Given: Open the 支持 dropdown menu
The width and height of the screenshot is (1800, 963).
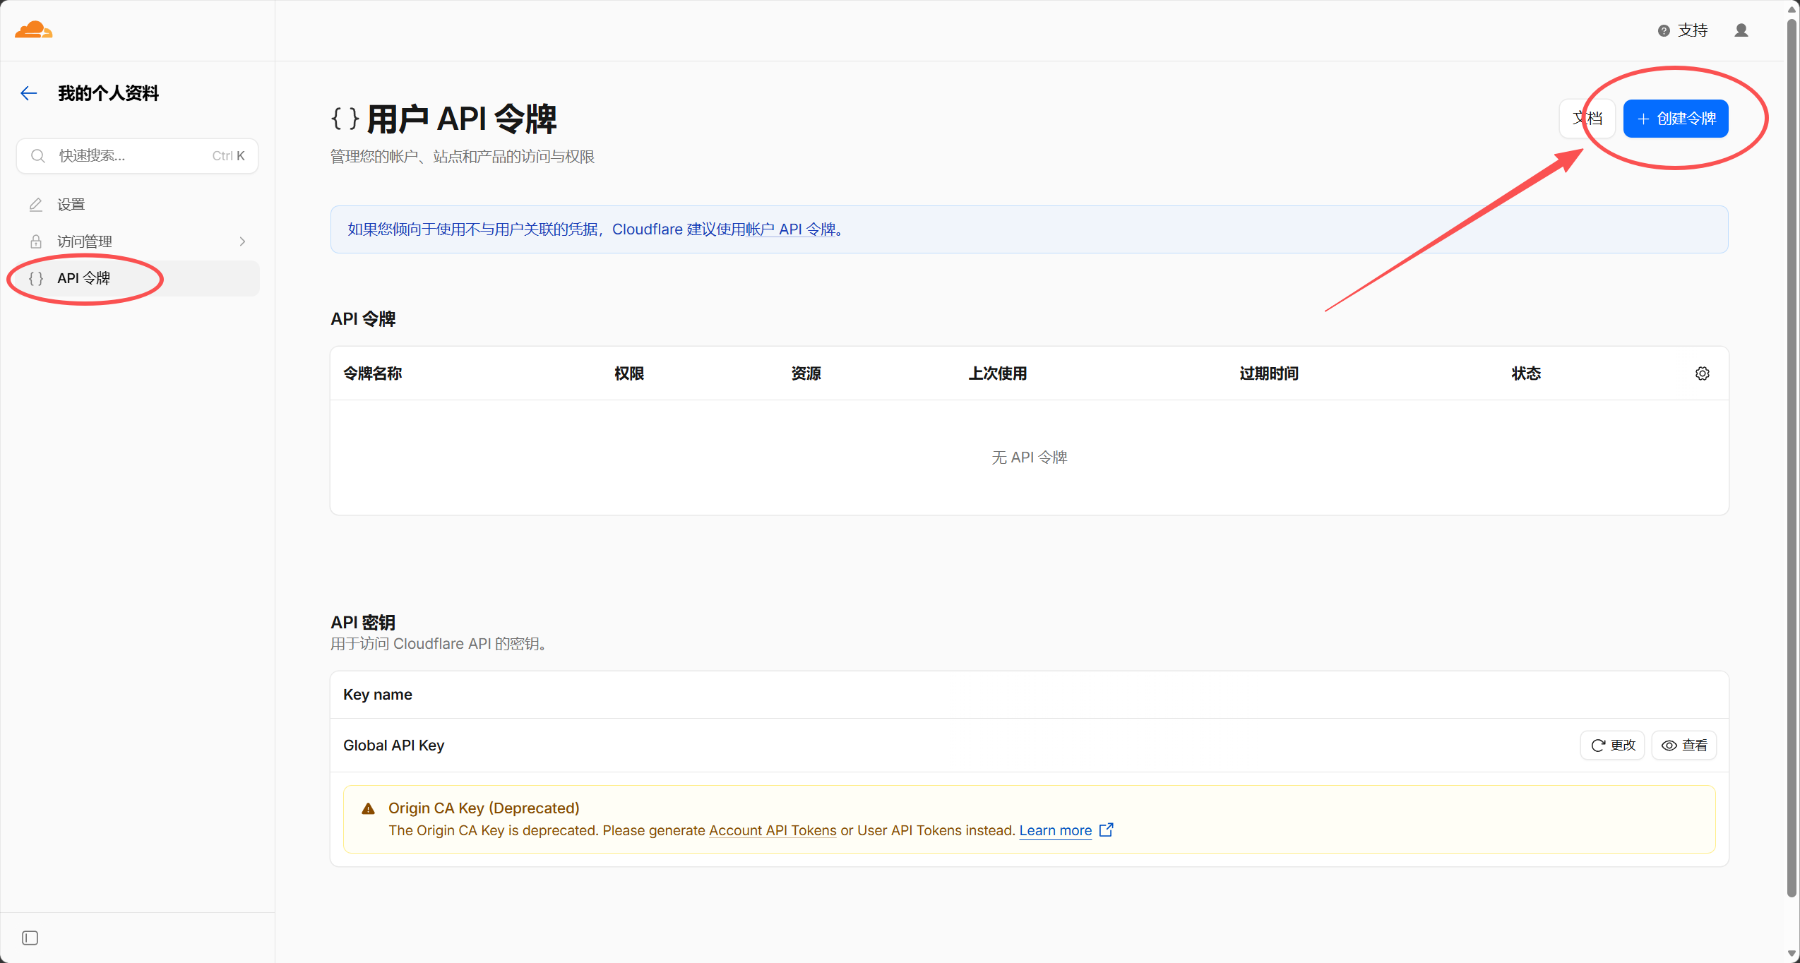Looking at the screenshot, I should coord(1683,30).
